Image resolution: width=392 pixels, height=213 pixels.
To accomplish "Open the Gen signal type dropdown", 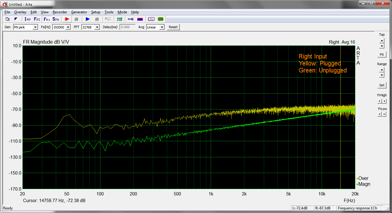I will click(x=35, y=27).
